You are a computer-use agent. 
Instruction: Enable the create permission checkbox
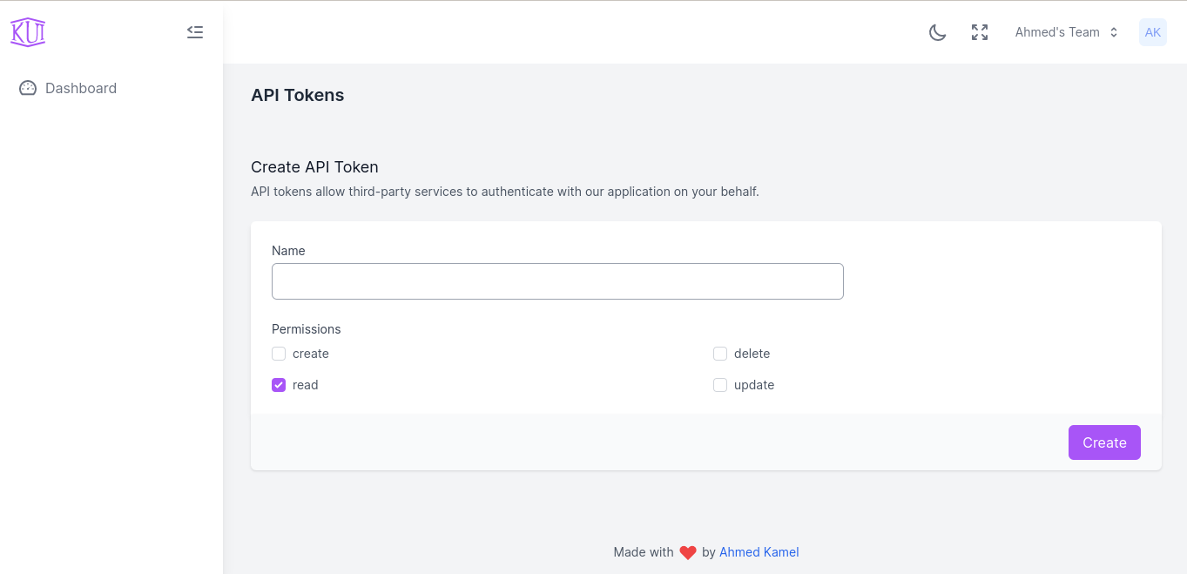pos(279,354)
